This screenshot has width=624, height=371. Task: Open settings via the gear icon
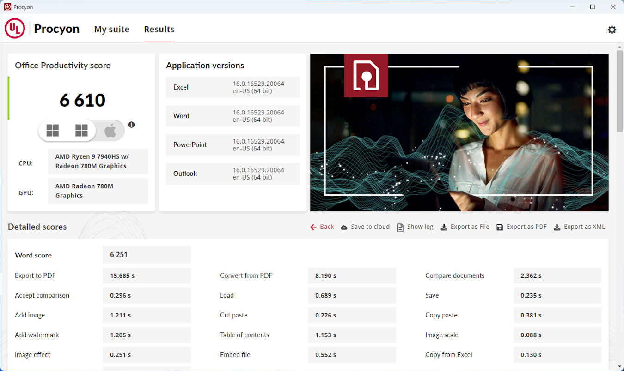pos(612,30)
